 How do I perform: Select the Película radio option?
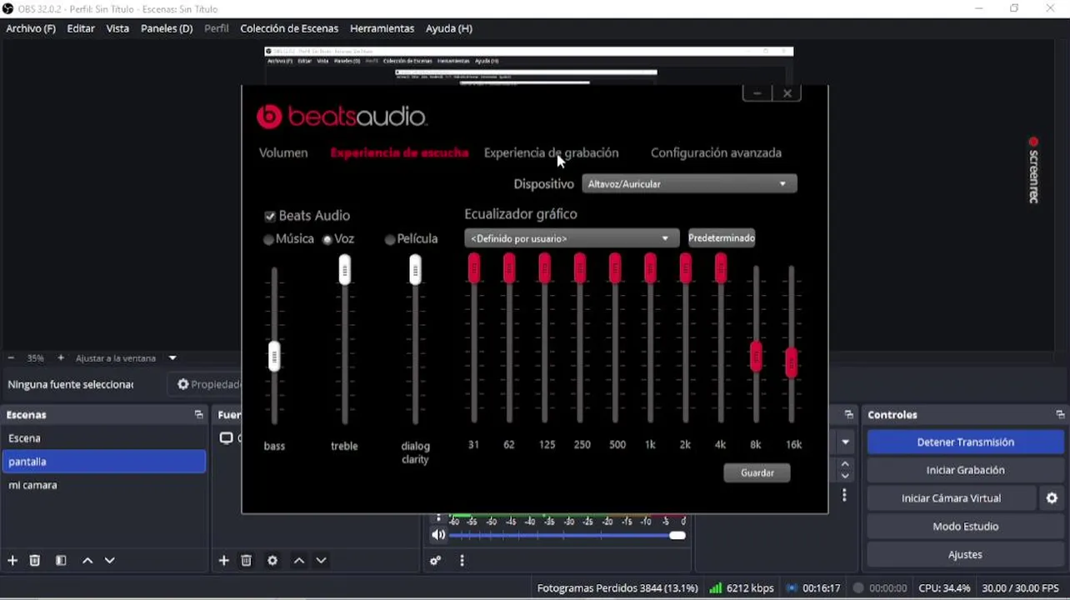[390, 240]
